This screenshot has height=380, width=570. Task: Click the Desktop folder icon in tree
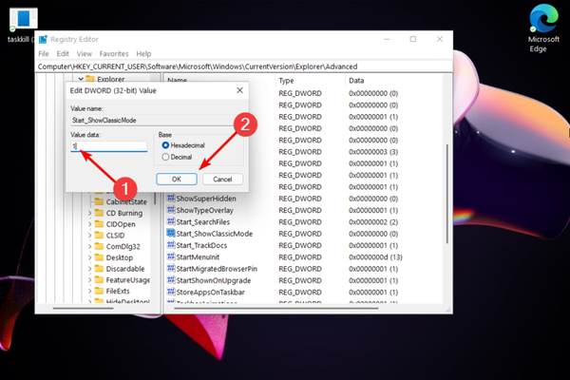tap(99, 257)
